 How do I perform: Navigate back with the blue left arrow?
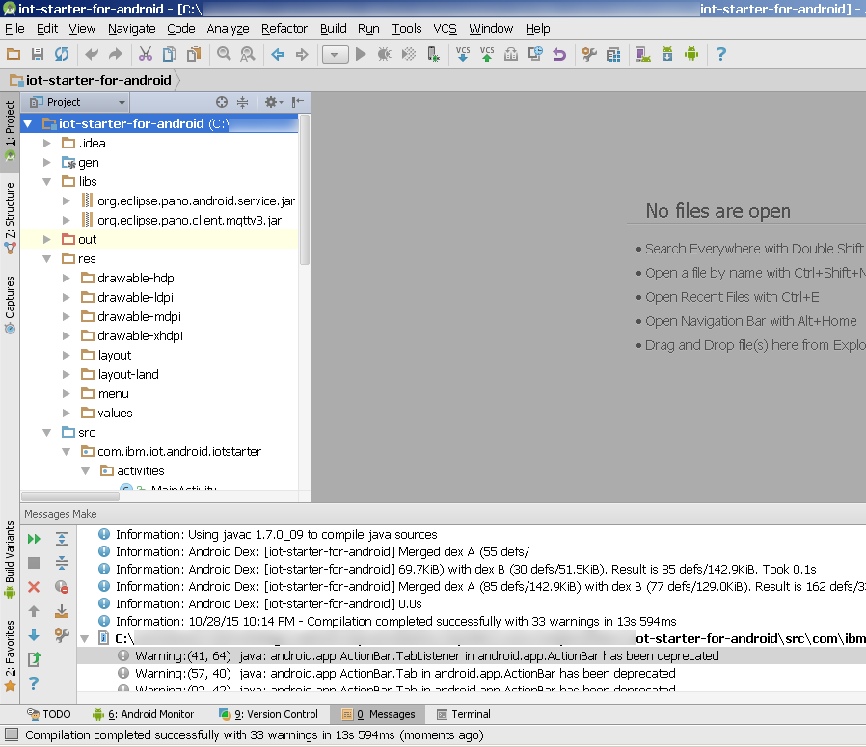277,54
